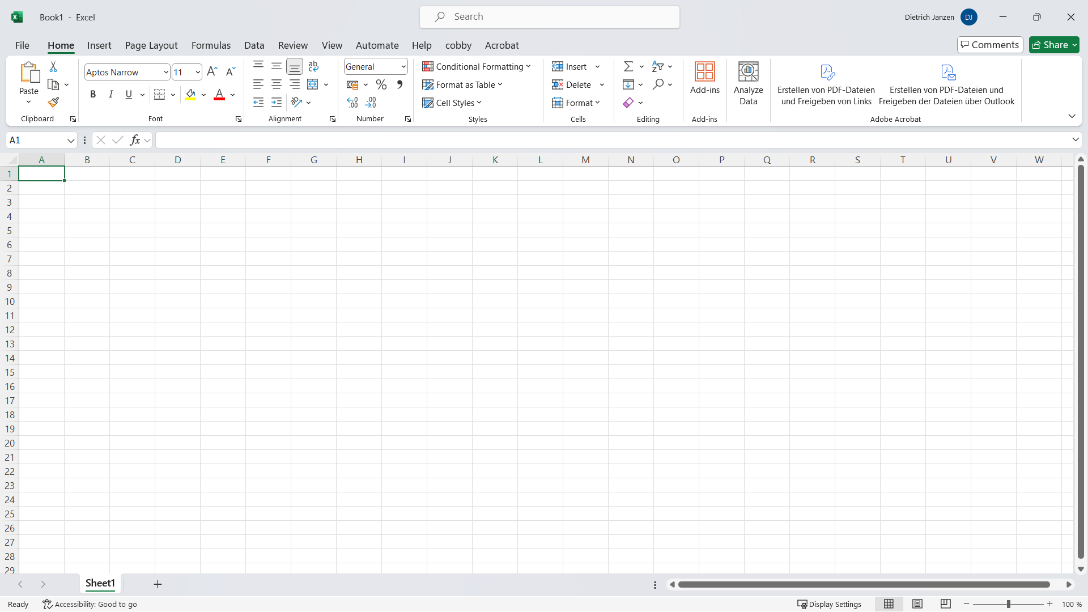Open the Analyze Data tool
The width and height of the screenshot is (1088, 612).
[x=748, y=84]
